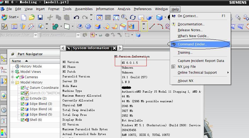This screenshot has width=249, height=138.
Task: Select the Extrude tool icon
Action: coord(14,26)
